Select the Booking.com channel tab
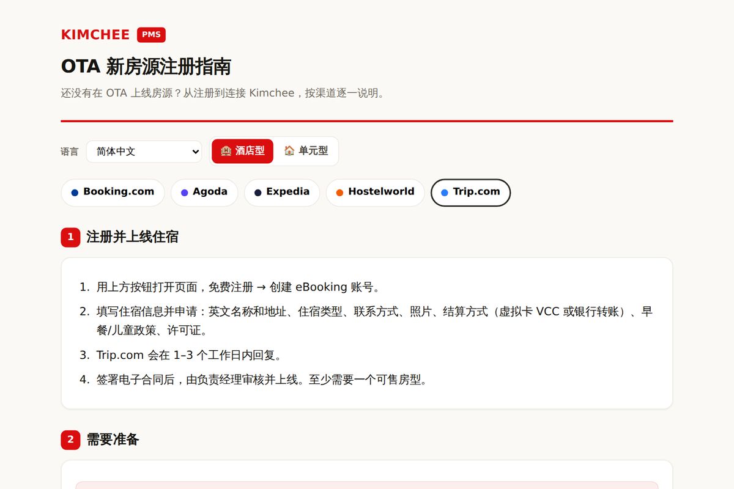 pos(113,193)
